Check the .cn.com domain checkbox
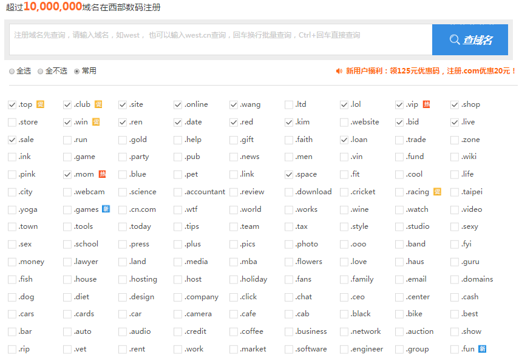Viewport: 519px width, 363px height. coord(123,210)
